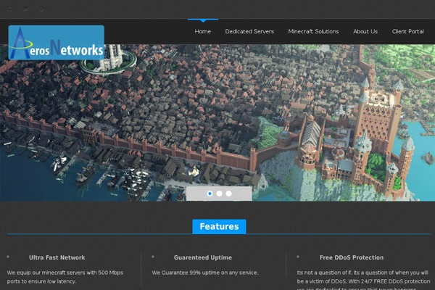
Task: Open the About Us page
Action: [365, 32]
